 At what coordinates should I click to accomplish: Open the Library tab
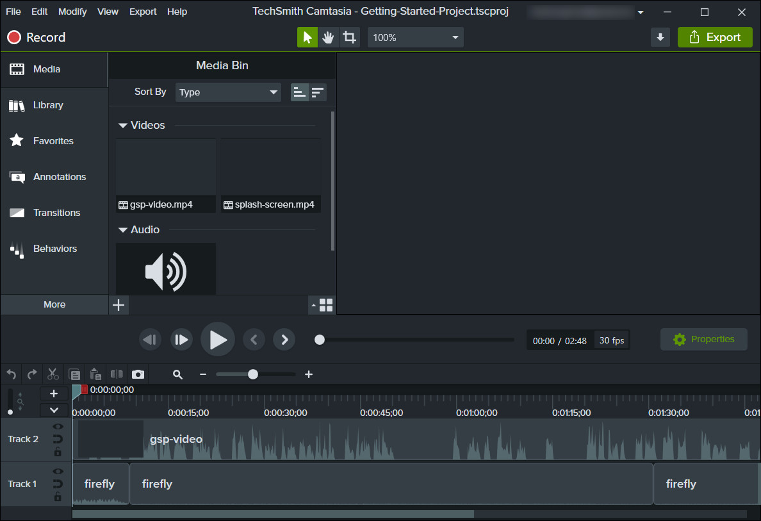click(x=54, y=105)
